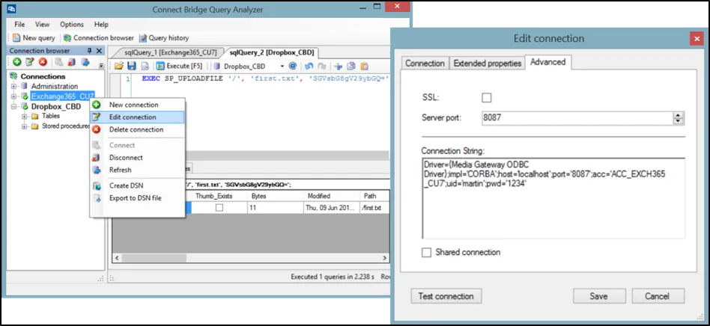710x326 pixels.
Task: Click the undo icon in query toolbar
Action: (x=309, y=66)
